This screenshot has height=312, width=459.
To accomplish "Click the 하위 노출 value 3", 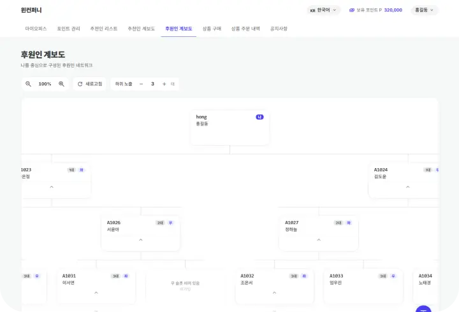I will (x=152, y=84).
